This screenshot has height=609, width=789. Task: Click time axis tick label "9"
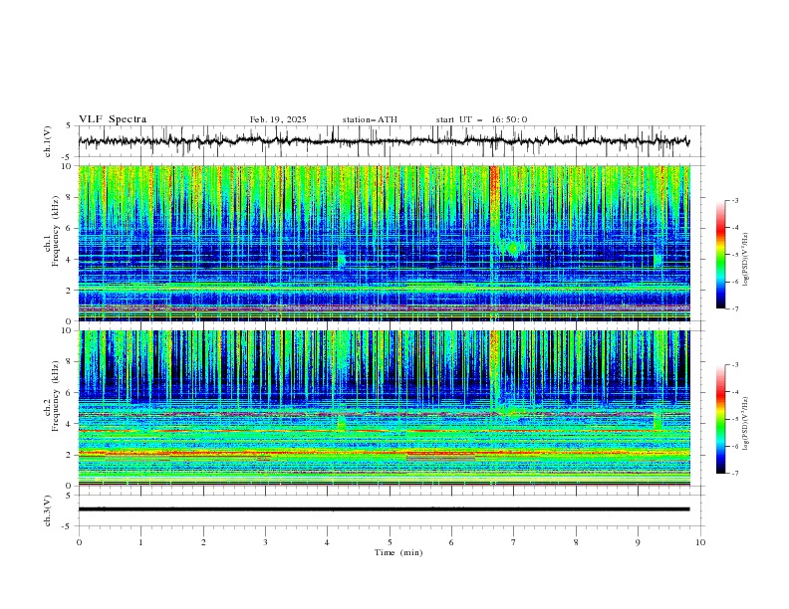pyautogui.click(x=638, y=542)
